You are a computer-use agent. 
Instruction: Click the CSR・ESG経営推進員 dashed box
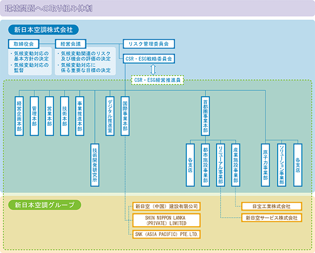[157, 80]
